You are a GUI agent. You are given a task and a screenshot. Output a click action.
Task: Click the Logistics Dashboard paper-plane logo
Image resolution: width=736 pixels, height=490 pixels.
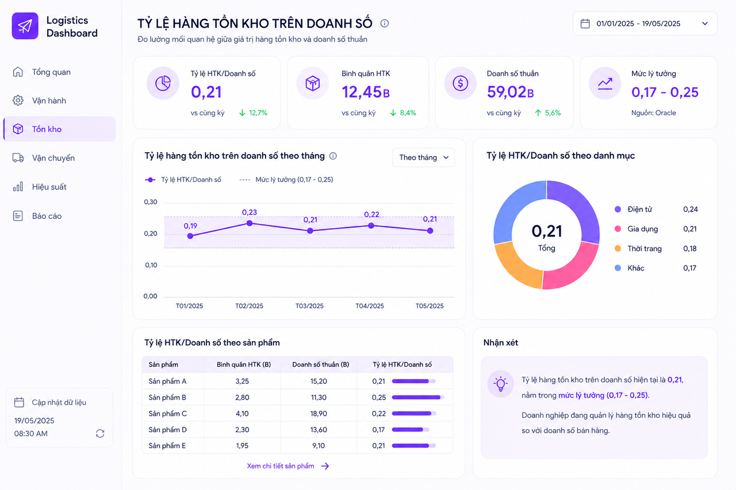tap(25, 26)
